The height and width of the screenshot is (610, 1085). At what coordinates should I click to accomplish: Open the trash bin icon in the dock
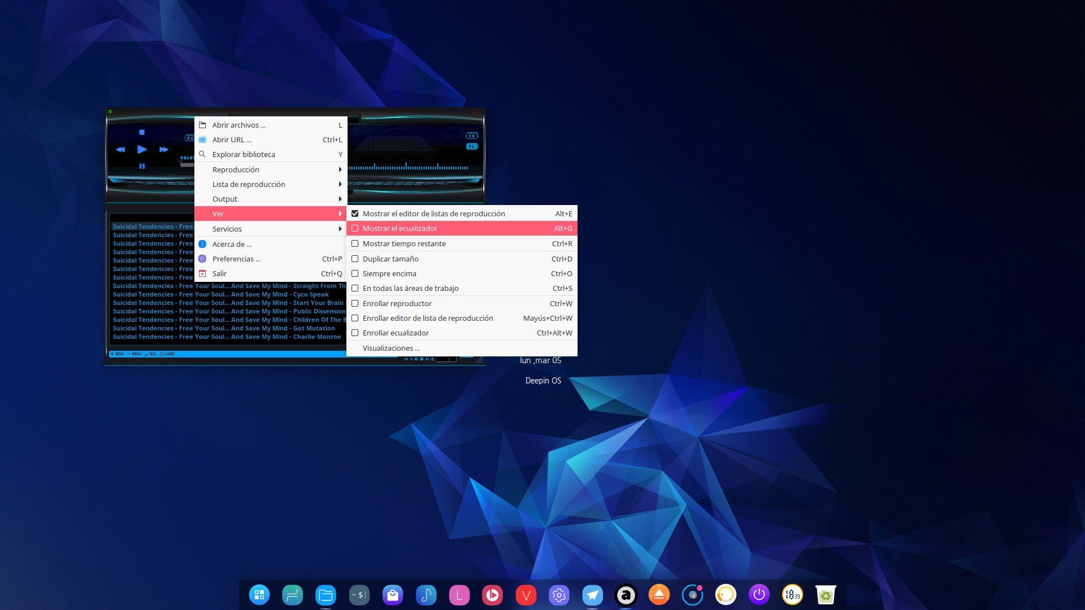pyautogui.click(x=826, y=595)
